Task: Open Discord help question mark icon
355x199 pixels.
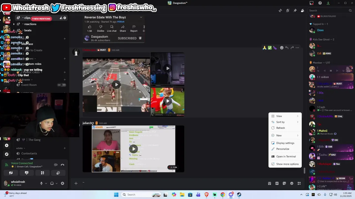Action: (x=320, y=3)
